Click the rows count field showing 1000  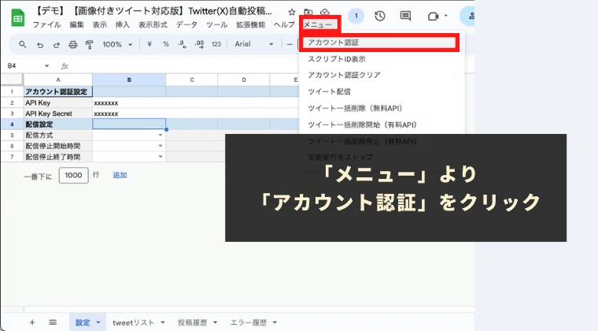click(x=74, y=175)
